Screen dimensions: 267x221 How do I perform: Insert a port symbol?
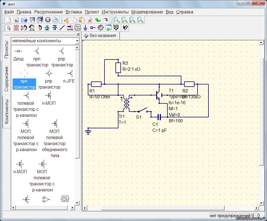93,28
